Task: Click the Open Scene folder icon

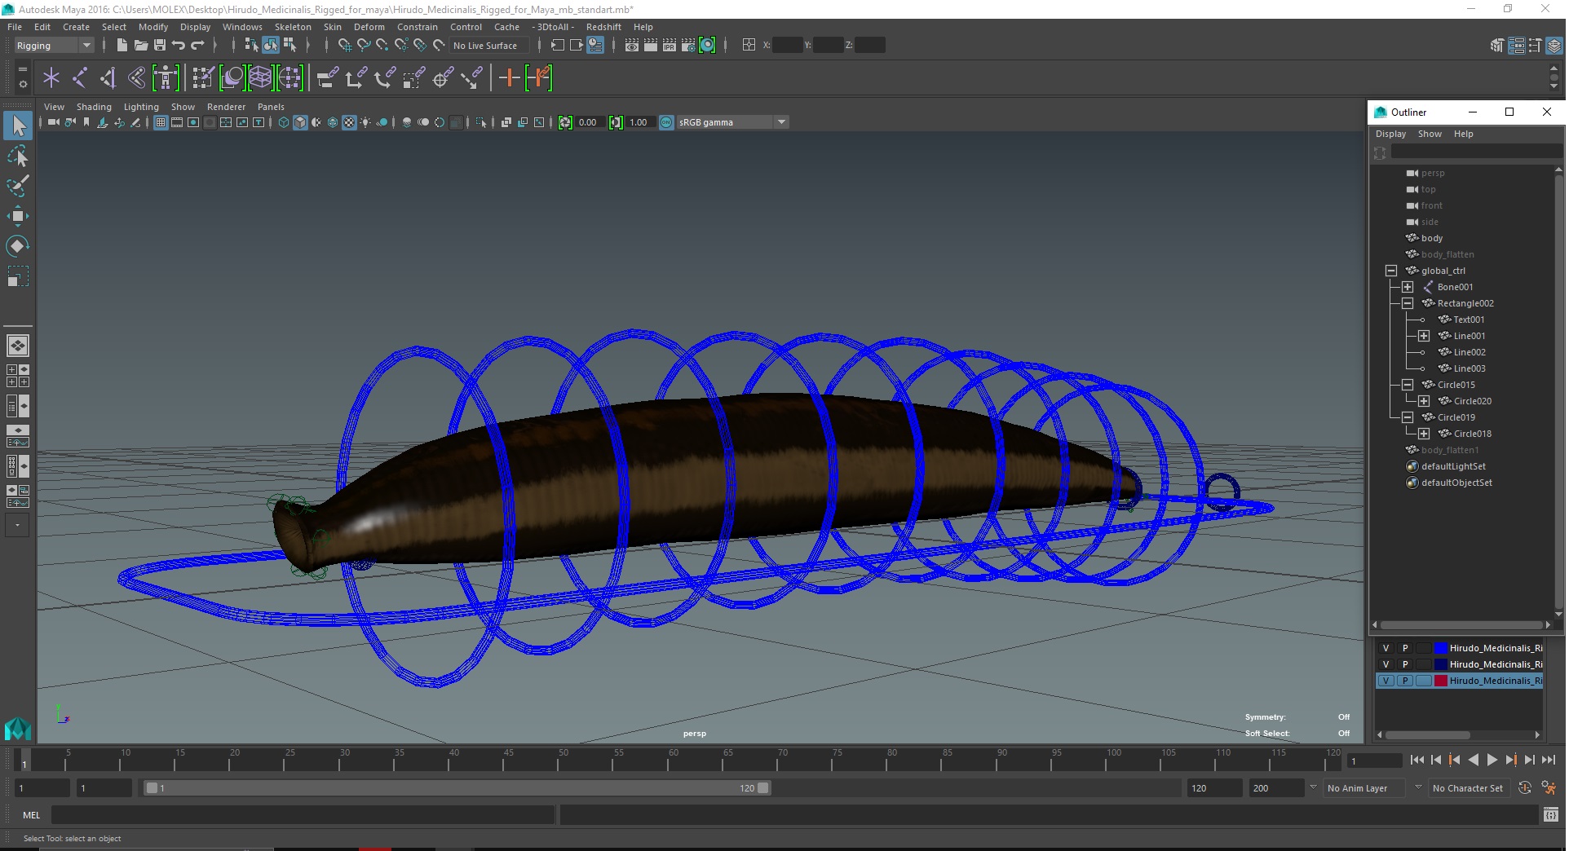Action: [140, 46]
